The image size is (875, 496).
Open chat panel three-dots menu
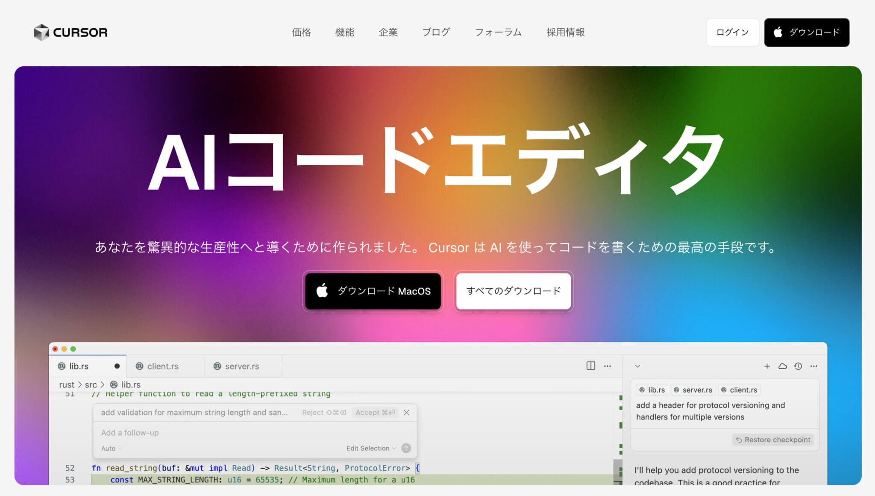click(813, 366)
